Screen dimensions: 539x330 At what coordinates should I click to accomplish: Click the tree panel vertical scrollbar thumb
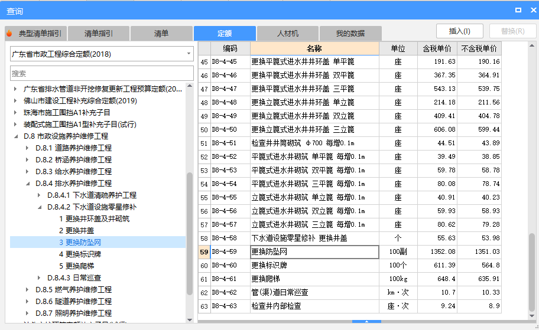tap(189, 234)
